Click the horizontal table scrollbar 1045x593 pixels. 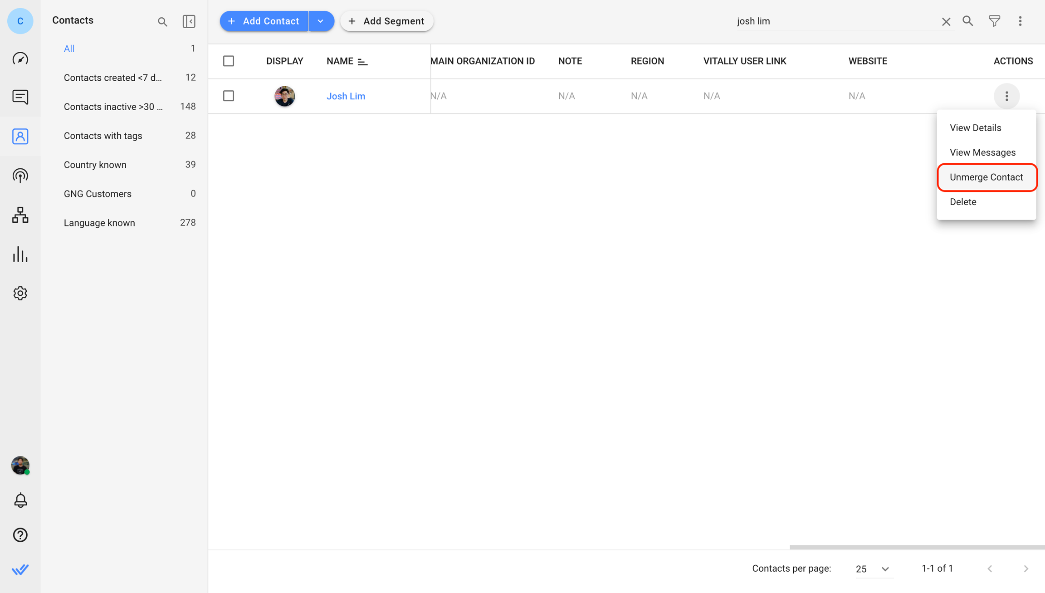pos(916,547)
